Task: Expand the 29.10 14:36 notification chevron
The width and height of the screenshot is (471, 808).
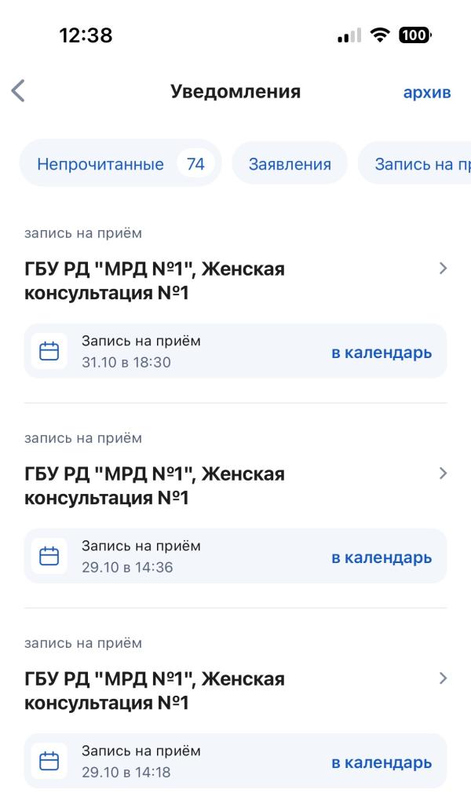Action: point(444,473)
